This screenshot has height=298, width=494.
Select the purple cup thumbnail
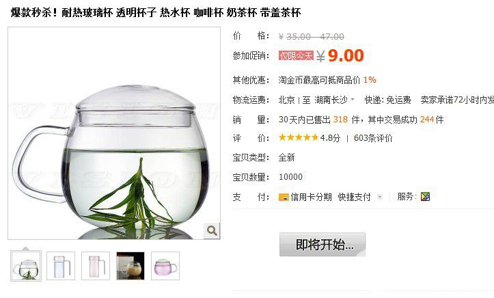click(165, 266)
